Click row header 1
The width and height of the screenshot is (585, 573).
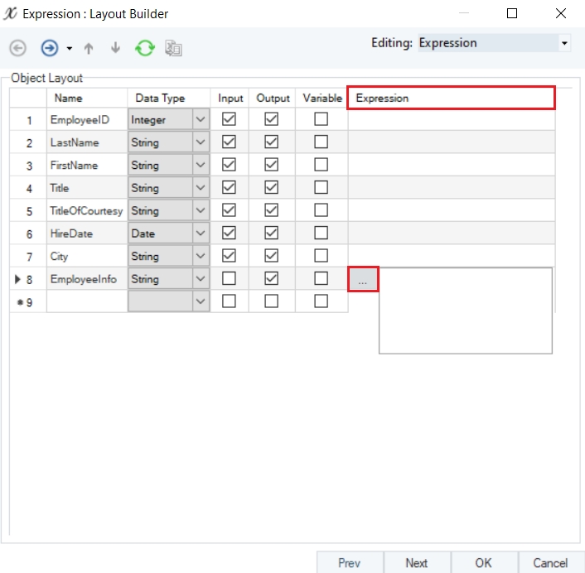coord(28,120)
